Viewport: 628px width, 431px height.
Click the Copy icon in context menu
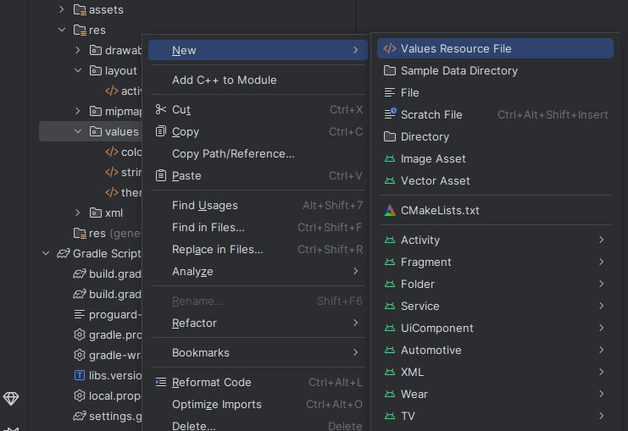161,131
